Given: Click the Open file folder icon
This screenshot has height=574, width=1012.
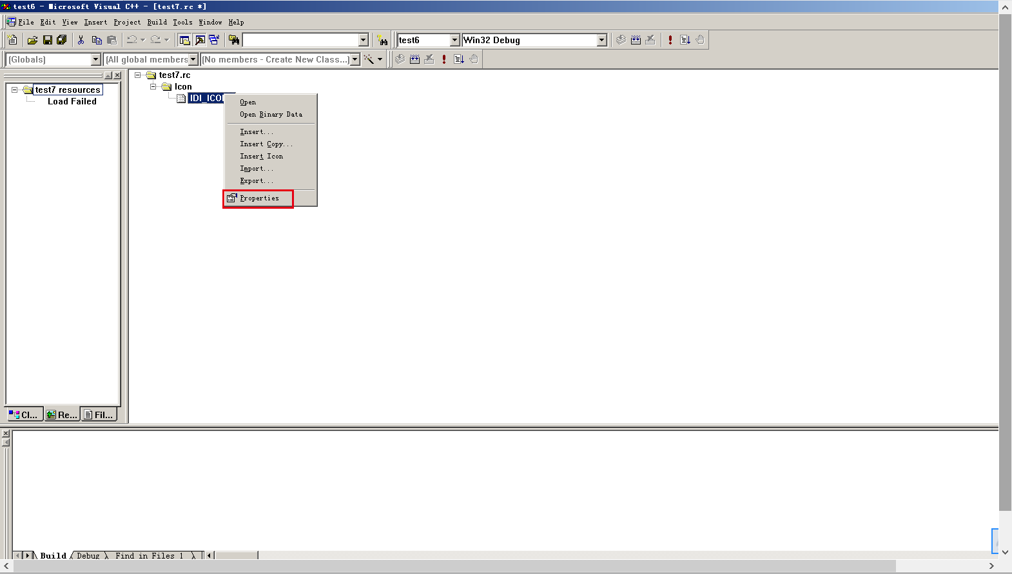Looking at the screenshot, I should click(x=32, y=40).
